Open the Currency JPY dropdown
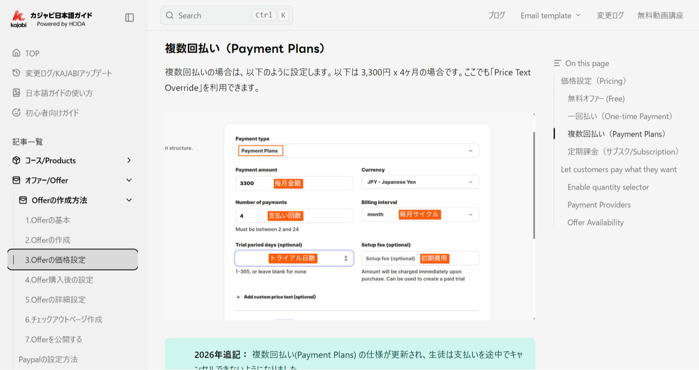This screenshot has width=699, height=370. (x=420, y=182)
